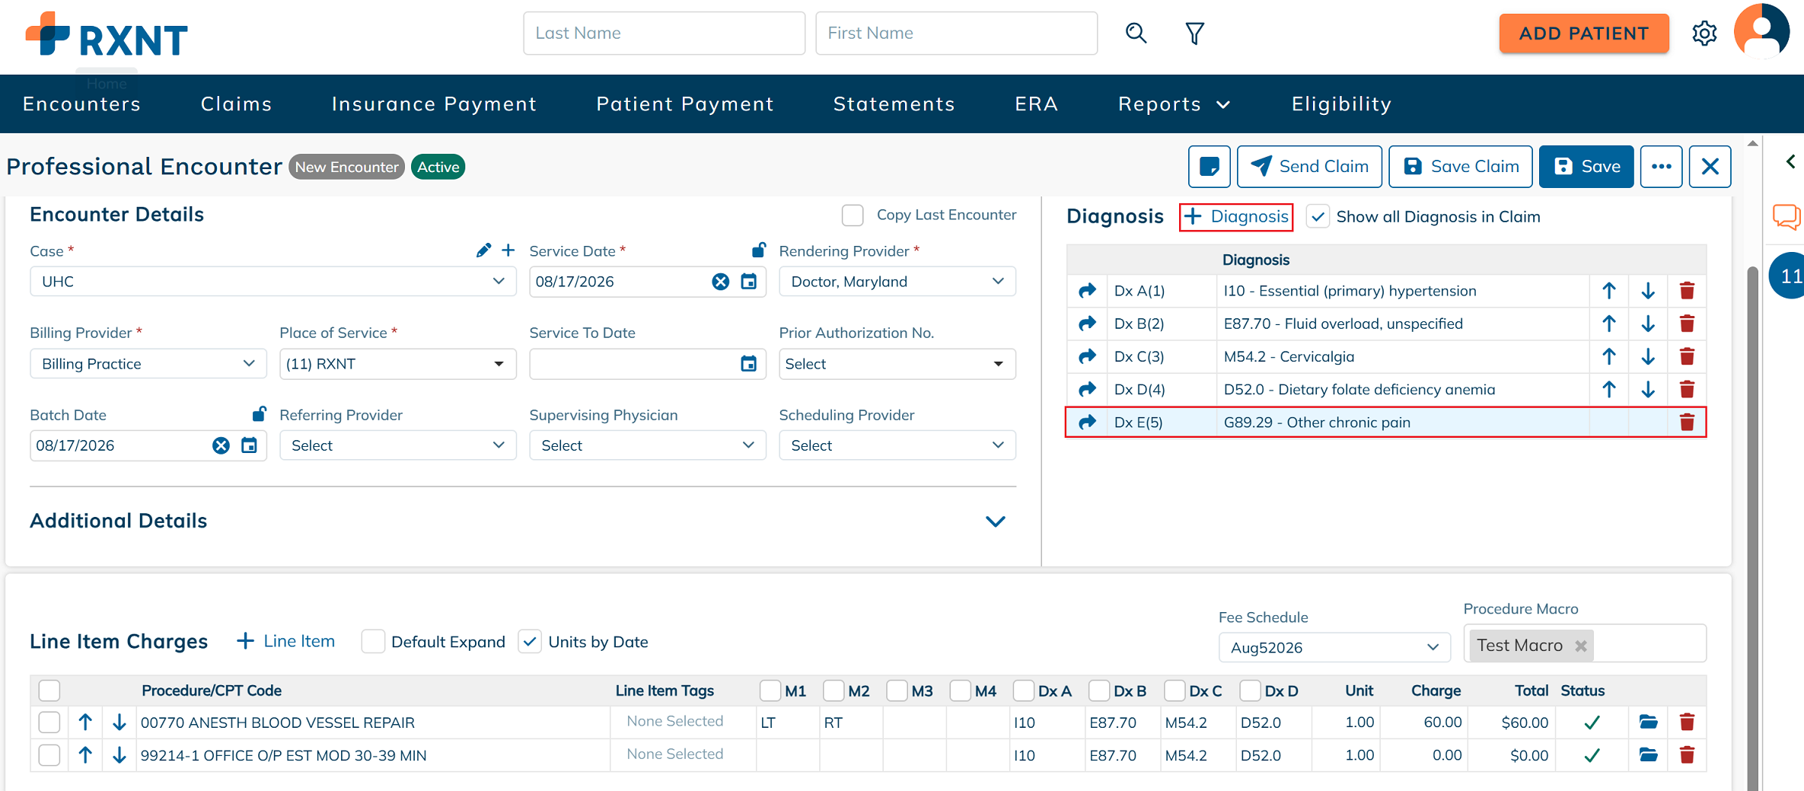
Task: Click the ADD PATIENT button
Action: (x=1583, y=33)
